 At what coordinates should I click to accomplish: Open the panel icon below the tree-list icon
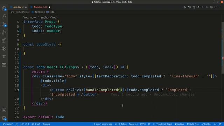click(4, 65)
